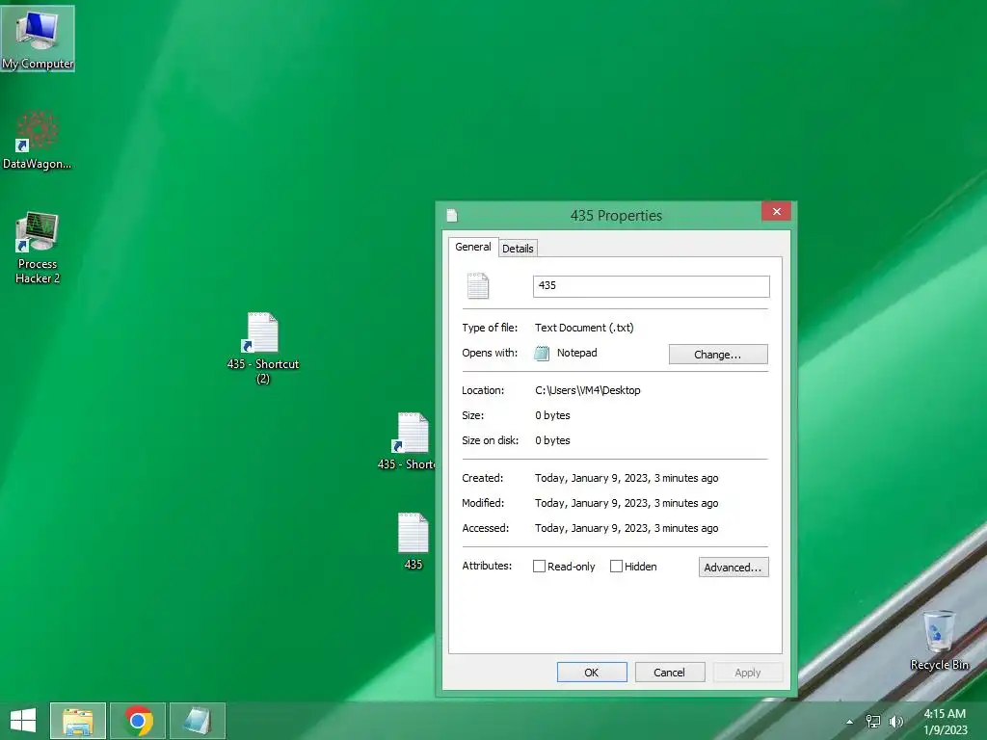The width and height of the screenshot is (987, 740).
Task: Select the Recycle Bin icon
Action: click(x=939, y=640)
